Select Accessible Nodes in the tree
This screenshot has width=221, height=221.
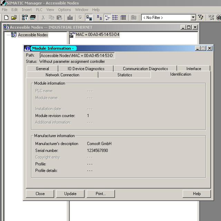(33, 35)
